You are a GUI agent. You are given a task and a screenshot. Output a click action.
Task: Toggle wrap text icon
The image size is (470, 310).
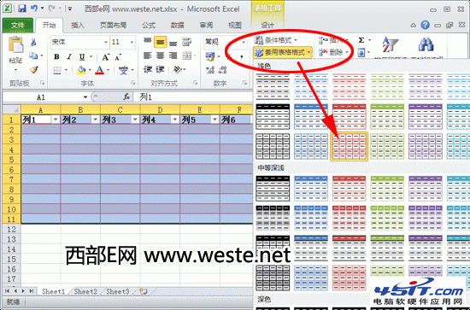point(187,42)
